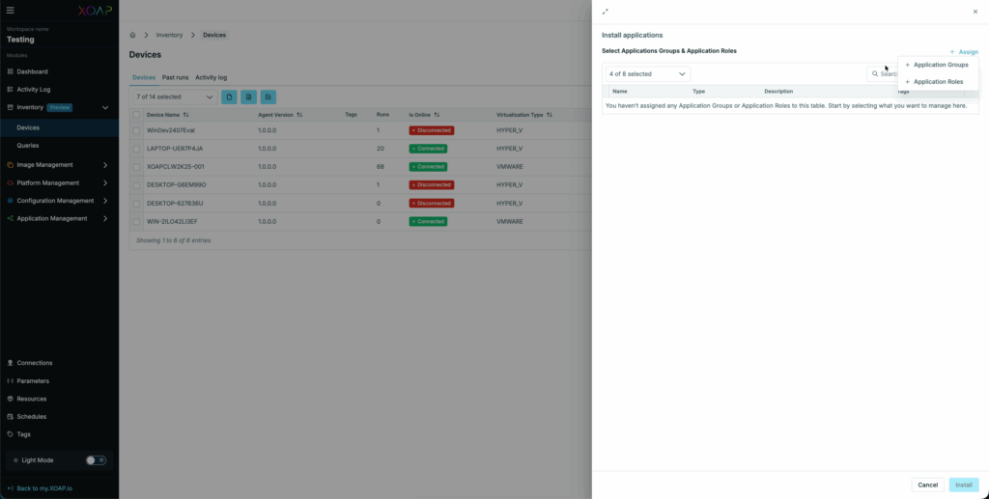Check the select-all devices checkbox
Viewport: 989px width, 499px height.
point(136,115)
